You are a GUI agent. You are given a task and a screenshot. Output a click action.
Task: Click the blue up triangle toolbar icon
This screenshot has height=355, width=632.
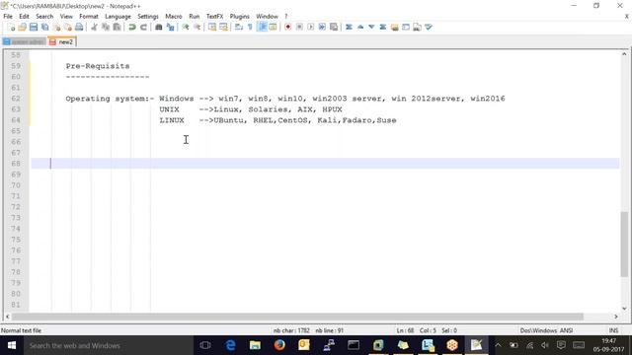point(360,27)
